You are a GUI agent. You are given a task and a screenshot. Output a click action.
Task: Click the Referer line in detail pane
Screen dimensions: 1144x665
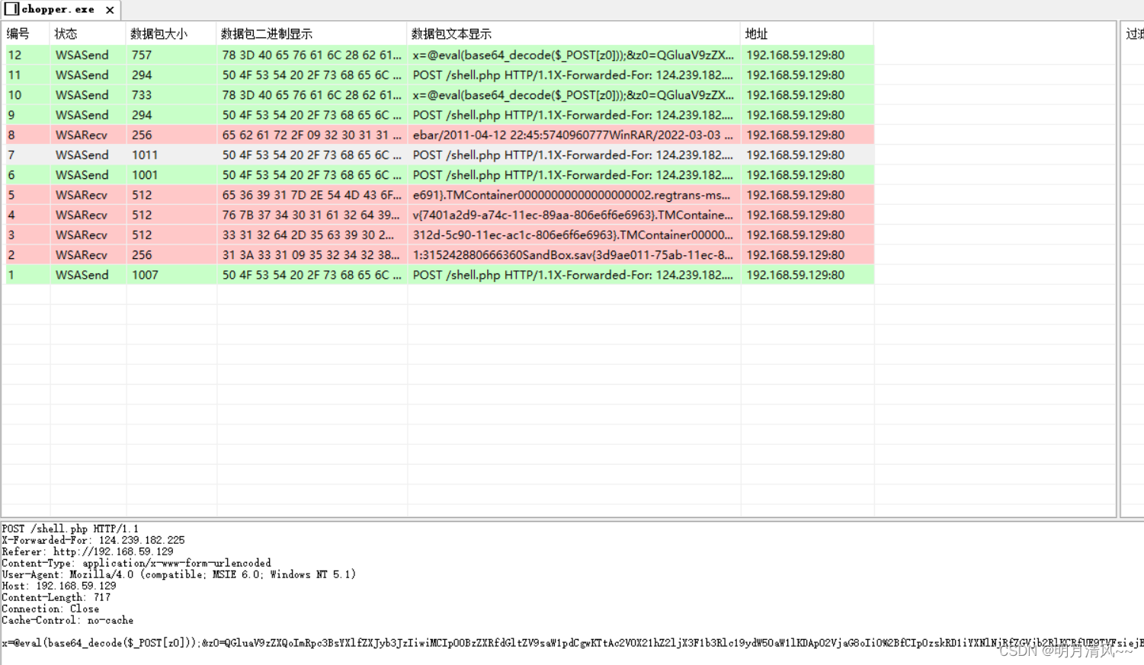click(x=88, y=552)
